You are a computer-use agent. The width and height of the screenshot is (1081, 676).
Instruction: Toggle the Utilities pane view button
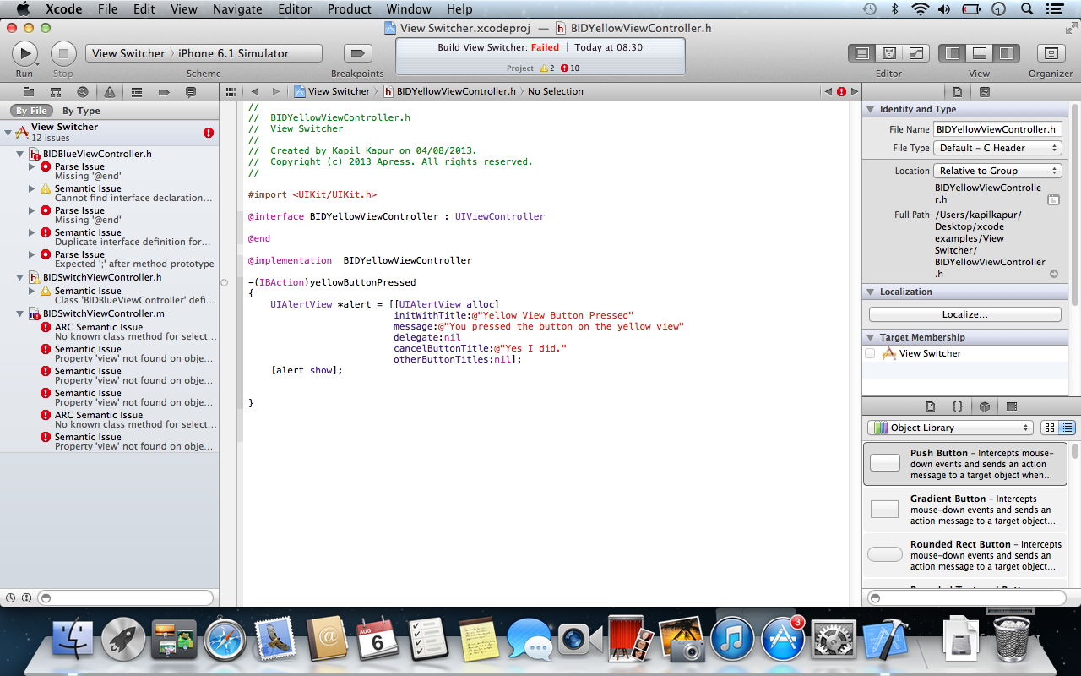tap(1006, 53)
